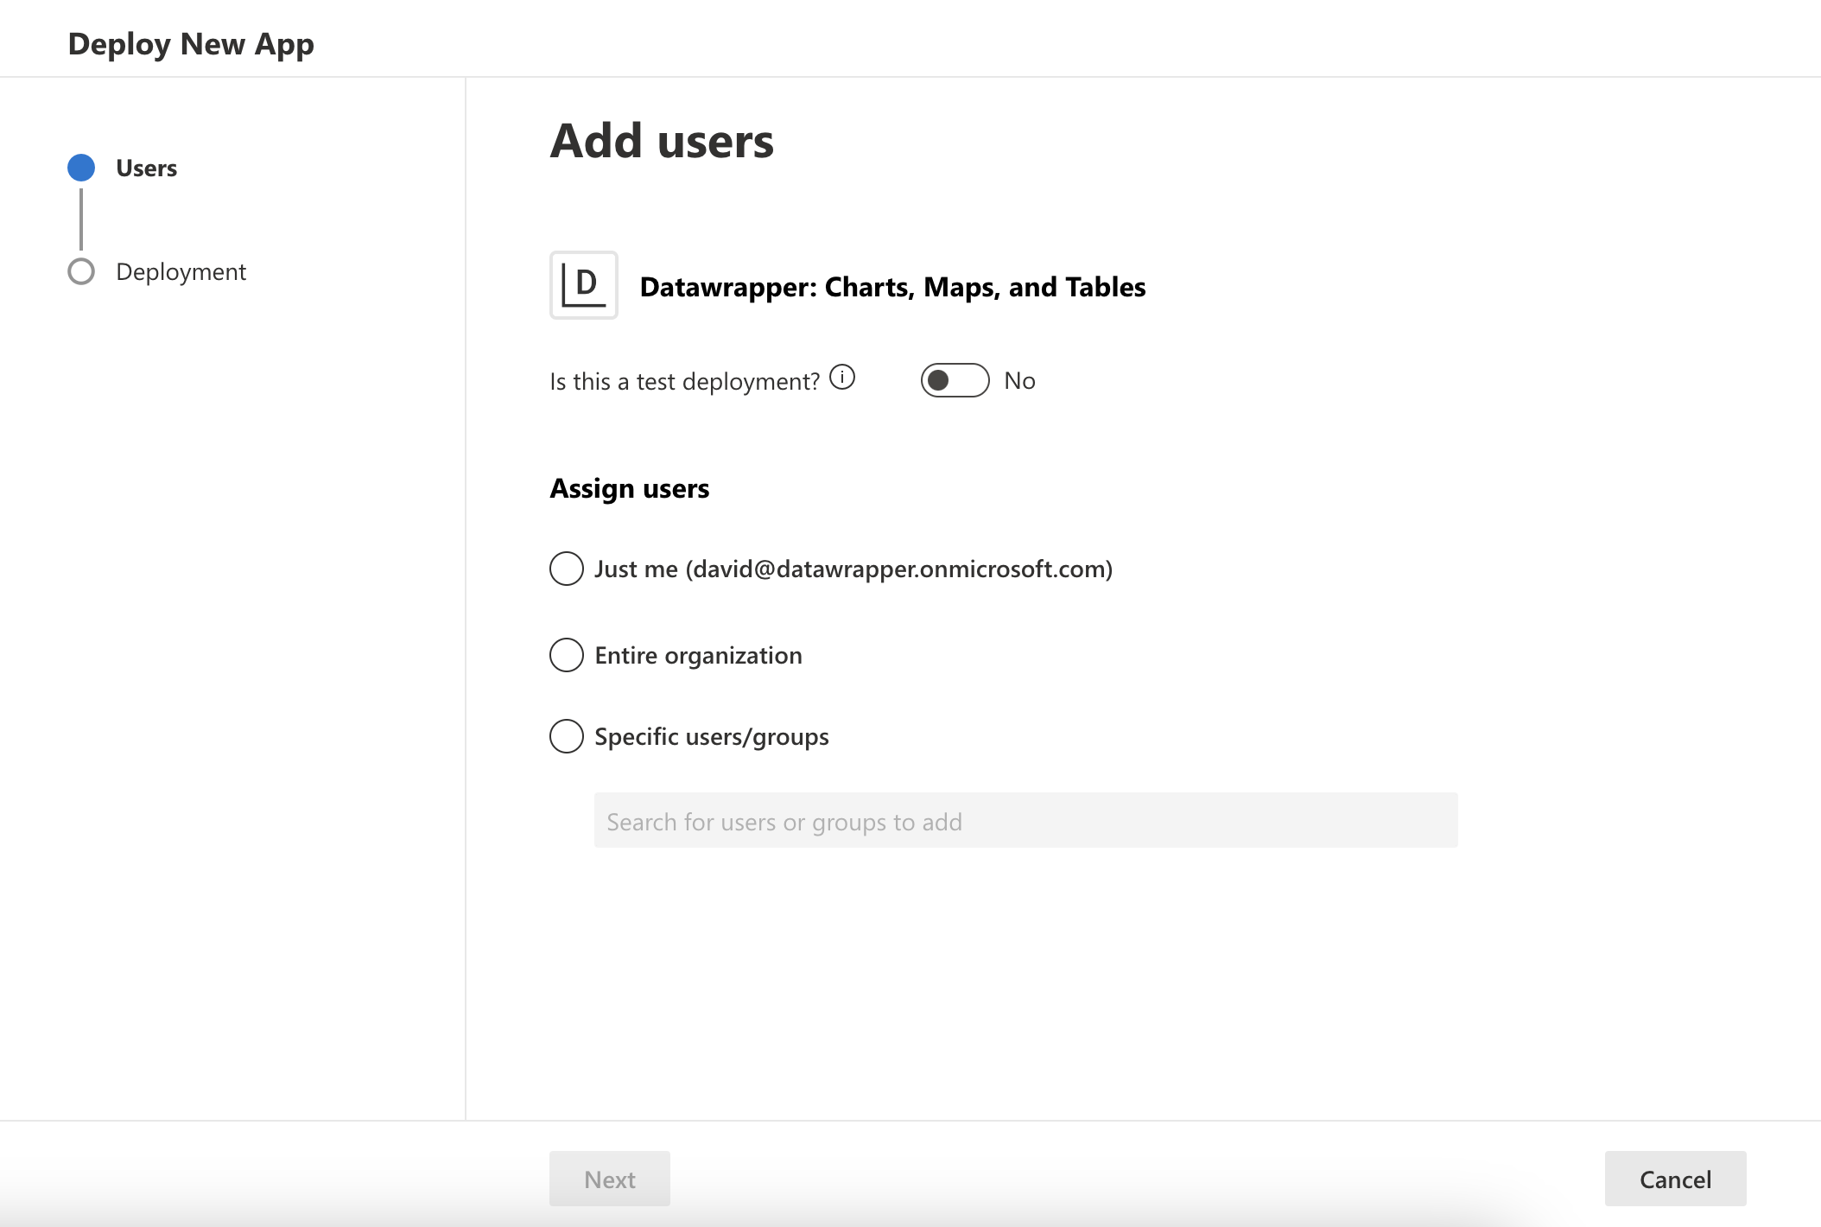This screenshot has height=1227, width=1821.
Task: Click the 'Assign users' heading
Action: pos(630,488)
